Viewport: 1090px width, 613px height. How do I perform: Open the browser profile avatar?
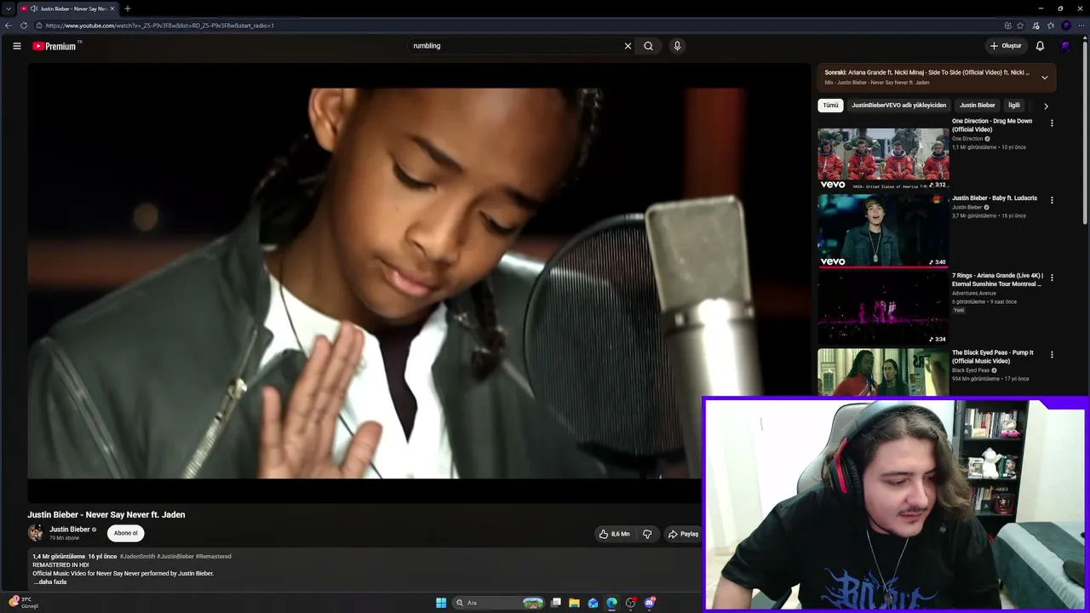click(x=1065, y=26)
